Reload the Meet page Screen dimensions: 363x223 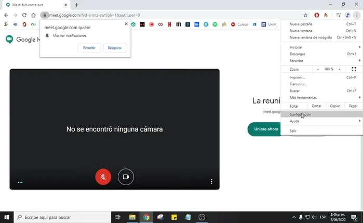click(24, 15)
